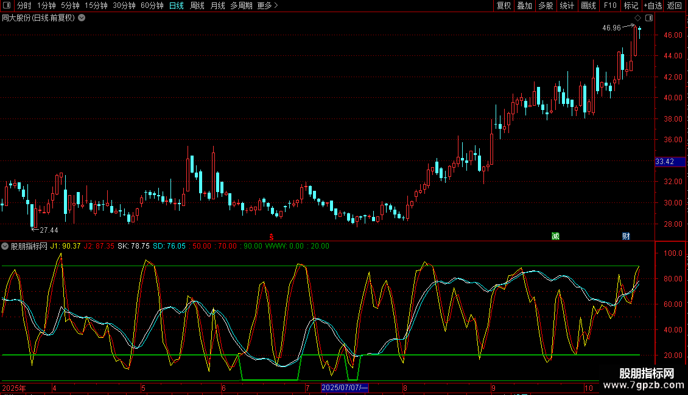Click the green 减 marker icon
This screenshot has height=395, width=688.
[555, 236]
